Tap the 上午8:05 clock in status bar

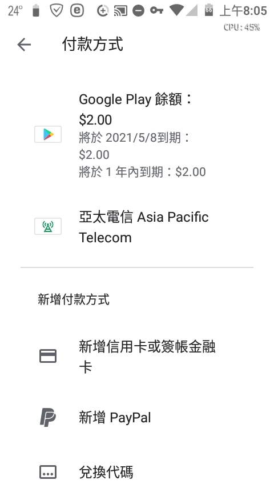click(243, 11)
